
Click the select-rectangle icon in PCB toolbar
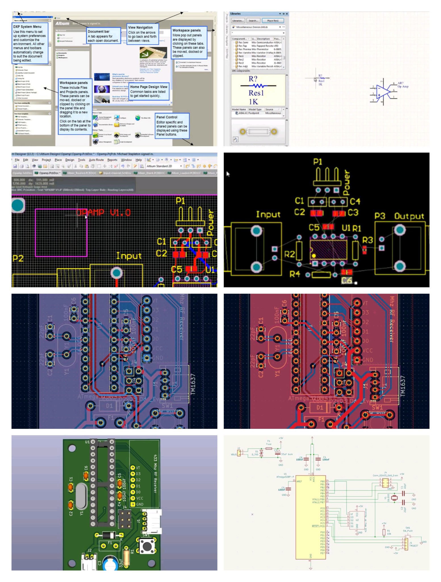[99, 166]
